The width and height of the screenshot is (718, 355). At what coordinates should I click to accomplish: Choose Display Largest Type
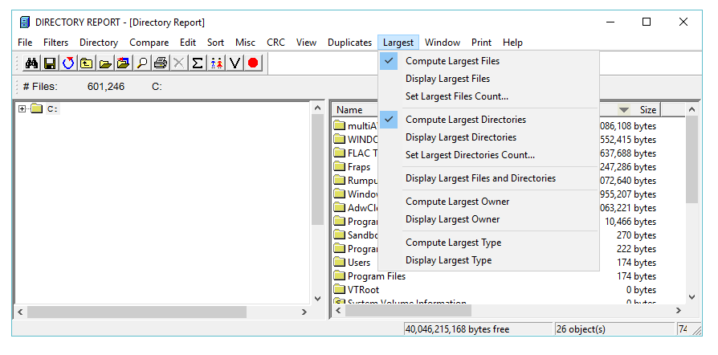pyautogui.click(x=488, y=260)
